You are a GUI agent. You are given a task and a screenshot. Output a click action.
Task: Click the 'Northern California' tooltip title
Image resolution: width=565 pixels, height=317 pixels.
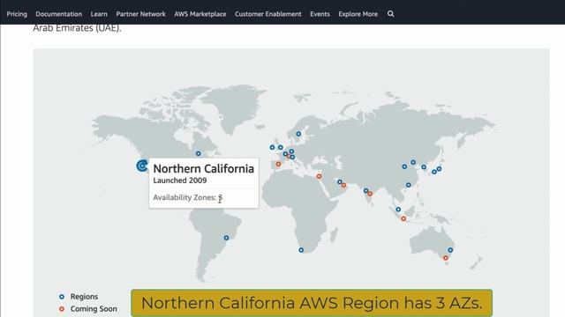pyautogui.click(x=204, y=168)
